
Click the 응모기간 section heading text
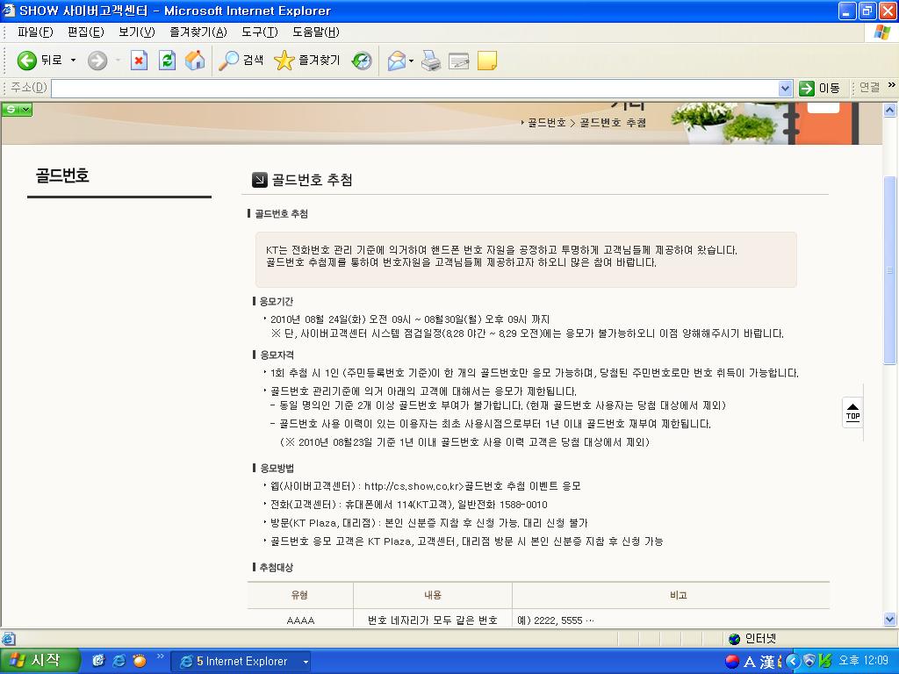click(277, 302)
